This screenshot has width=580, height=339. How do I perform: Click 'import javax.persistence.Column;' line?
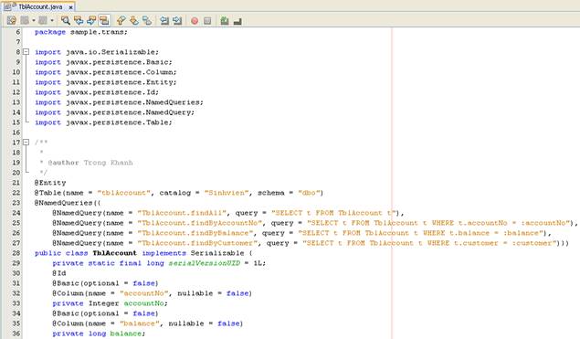[x=105, y=72]
